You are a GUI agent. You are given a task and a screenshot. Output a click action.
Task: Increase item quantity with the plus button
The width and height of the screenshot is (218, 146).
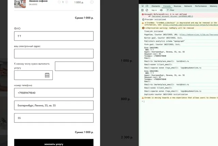66,2
